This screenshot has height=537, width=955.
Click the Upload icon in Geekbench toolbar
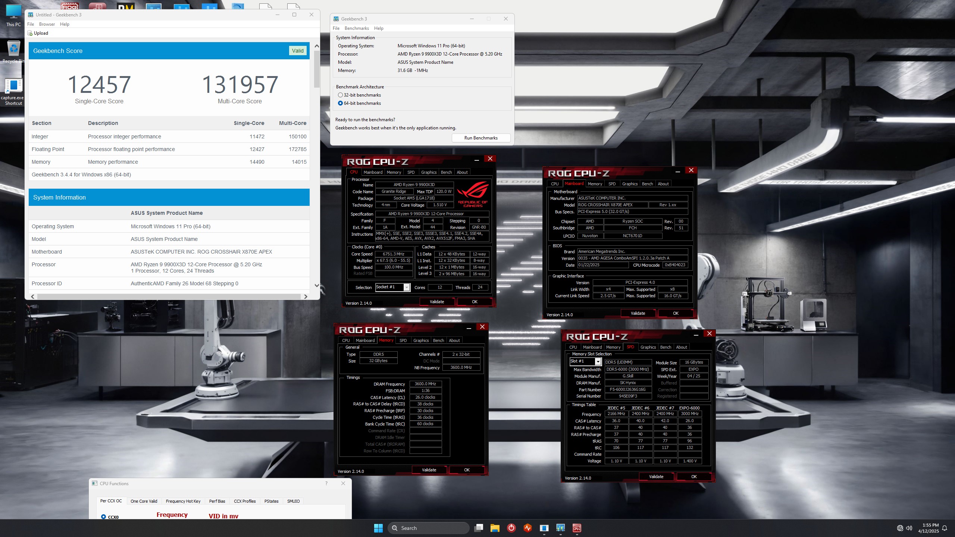[30, 33]
